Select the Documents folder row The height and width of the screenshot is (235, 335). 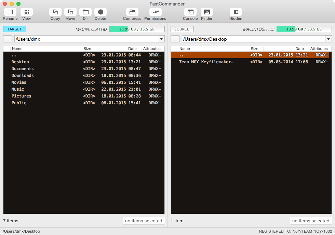pyautogui.click(x=84, y=69)
